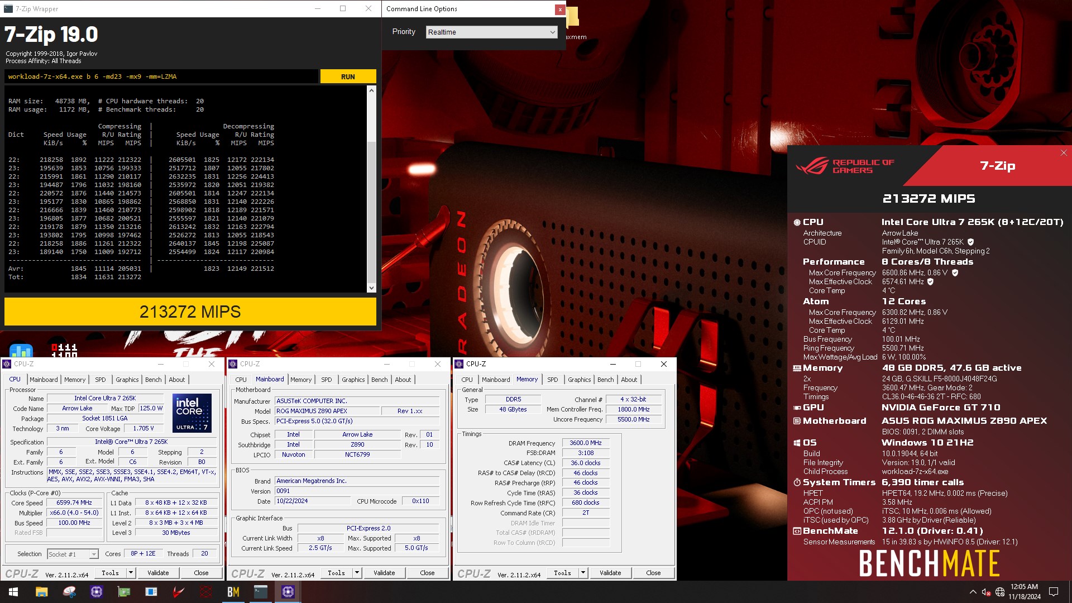The height and width of the screenshot is (603, 1072).
Task: Click the OS Windows logo in BenchMate panel
Action: pos(797,443)
